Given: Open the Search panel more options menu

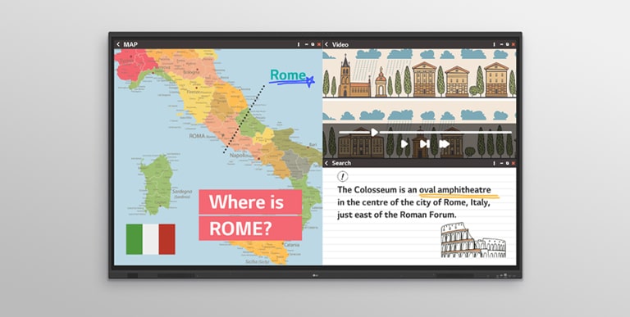Looking at the screenshot, I should coord(494,163).
